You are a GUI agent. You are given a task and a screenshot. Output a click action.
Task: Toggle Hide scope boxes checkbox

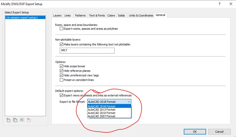pos(62,66)
